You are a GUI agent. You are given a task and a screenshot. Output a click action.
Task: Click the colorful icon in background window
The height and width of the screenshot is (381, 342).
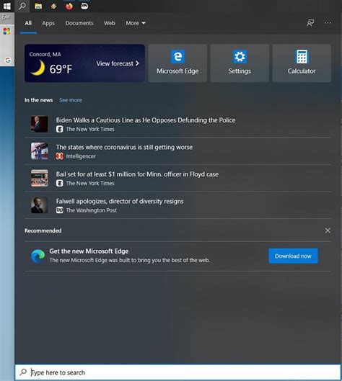coord(6,31)
